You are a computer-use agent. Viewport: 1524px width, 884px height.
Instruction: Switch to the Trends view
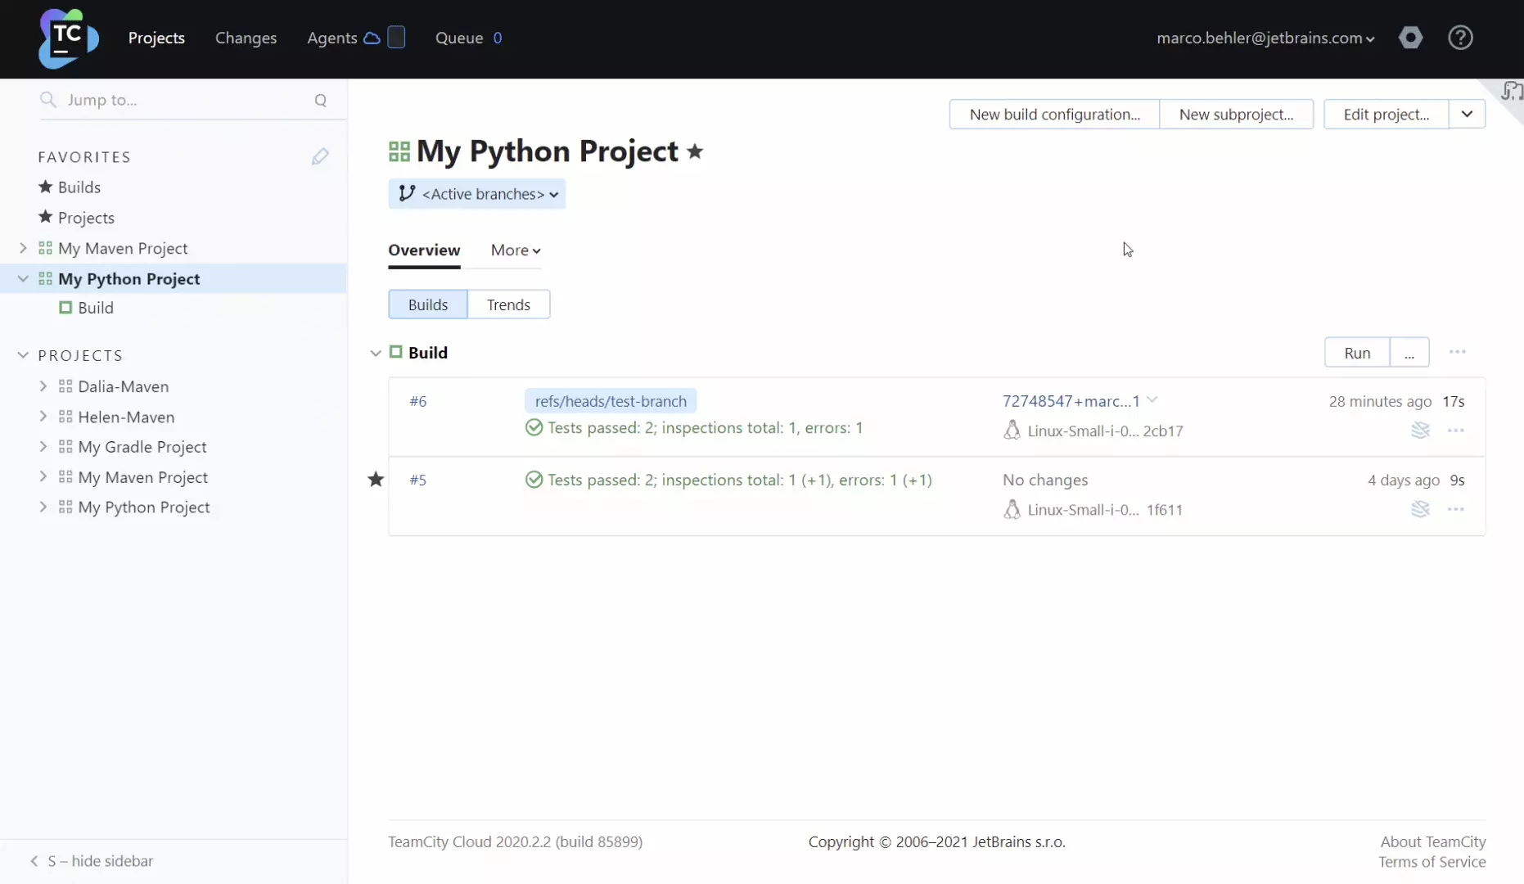tap(508, 304)
